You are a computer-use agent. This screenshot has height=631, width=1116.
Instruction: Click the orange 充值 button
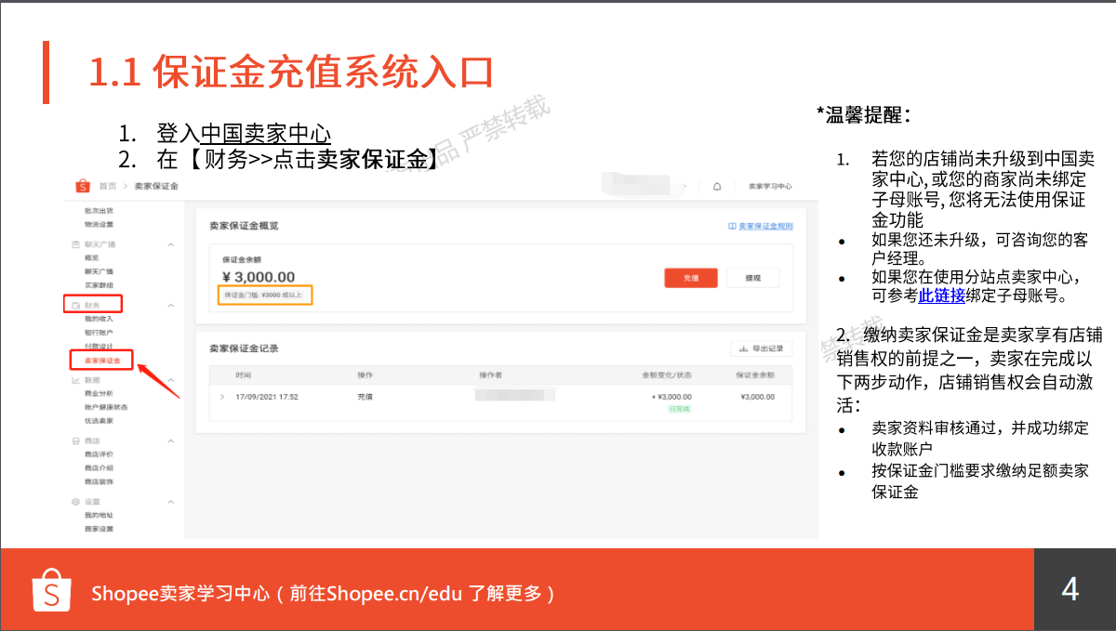(x=691, y=278)
